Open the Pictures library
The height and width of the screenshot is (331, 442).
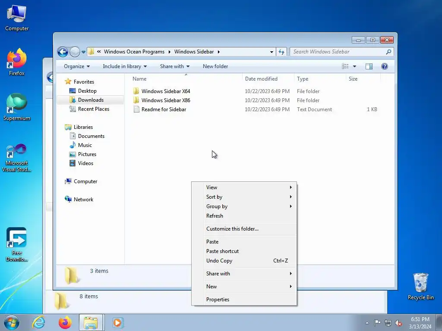87,154
